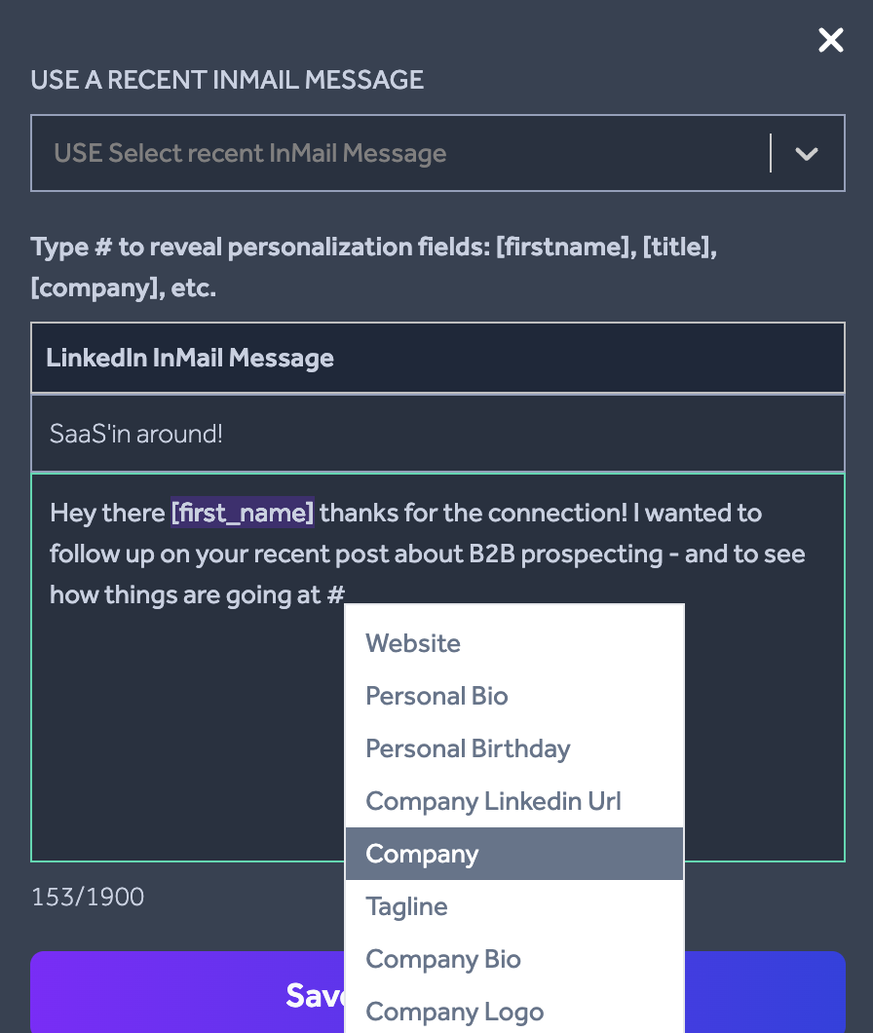This screenshot has height=1033, width=873.
Task: Open the Select recent InMail Message dropdown
Action: click(437, 153)
